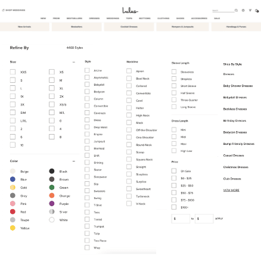
Task: Check Off-the-Shoulder neckline
Action: 129,130
